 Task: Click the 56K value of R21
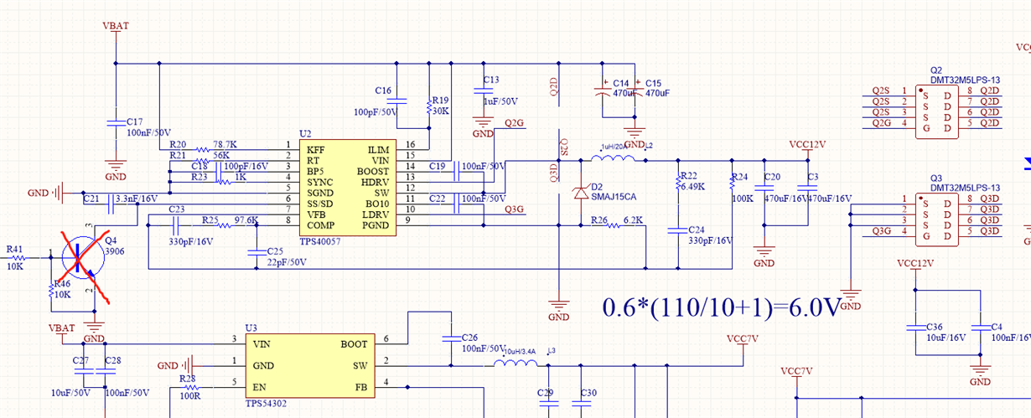221,155
